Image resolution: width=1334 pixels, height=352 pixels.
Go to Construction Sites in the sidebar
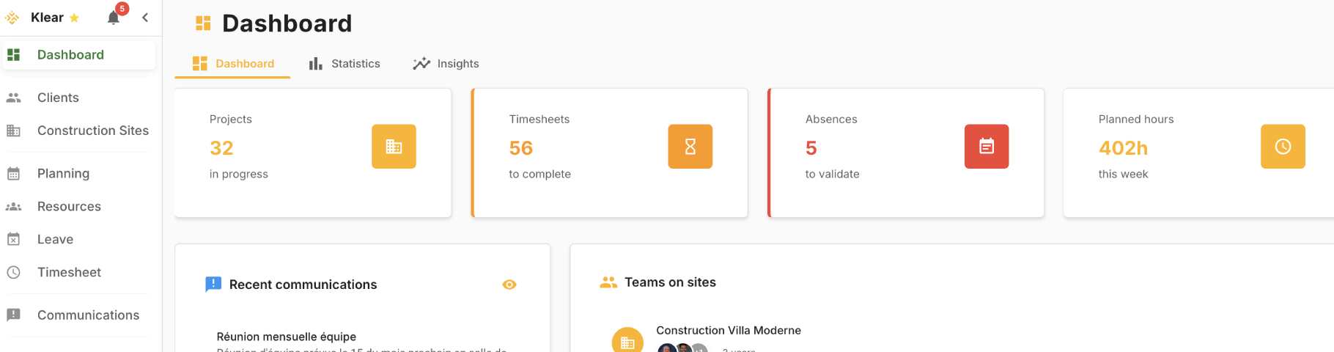tap(92, 131)
